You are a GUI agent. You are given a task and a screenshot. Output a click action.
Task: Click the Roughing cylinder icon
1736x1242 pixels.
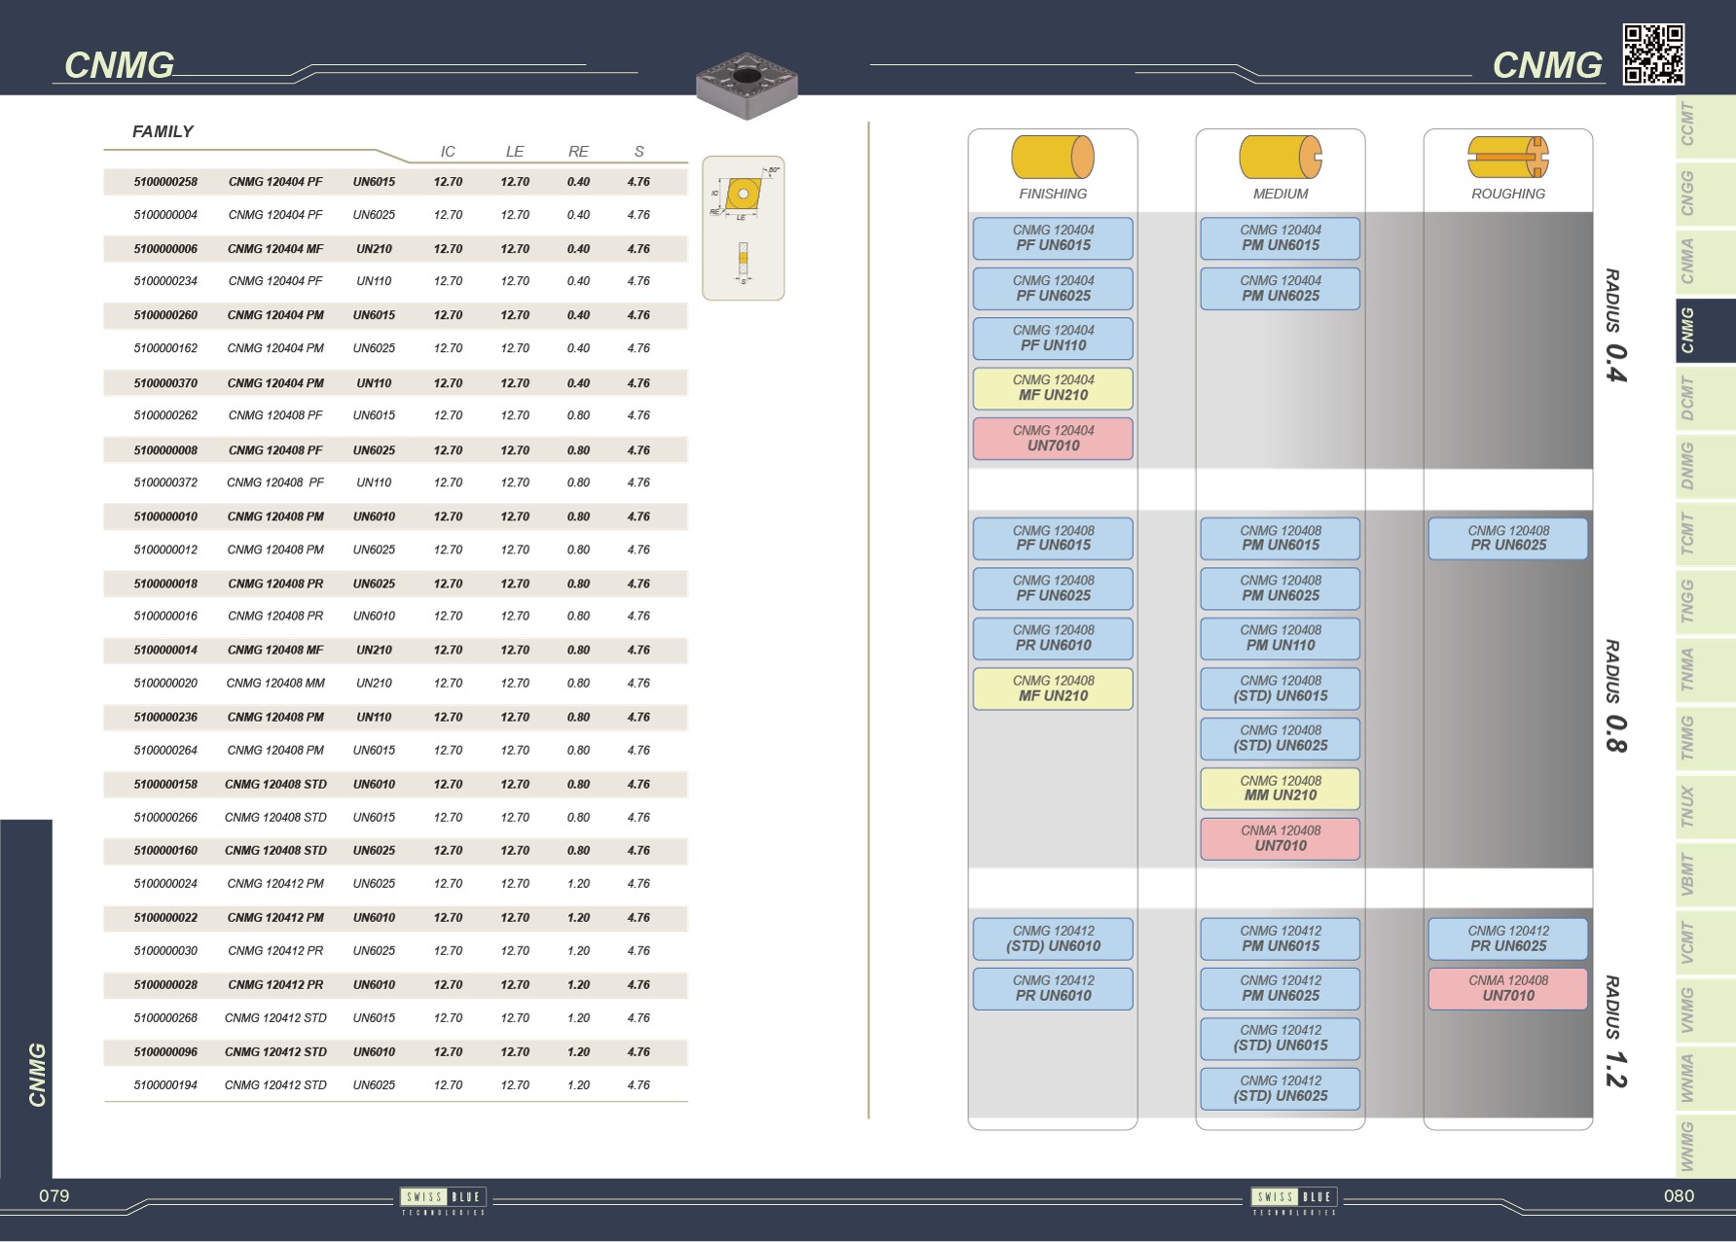pos(1507,158)
